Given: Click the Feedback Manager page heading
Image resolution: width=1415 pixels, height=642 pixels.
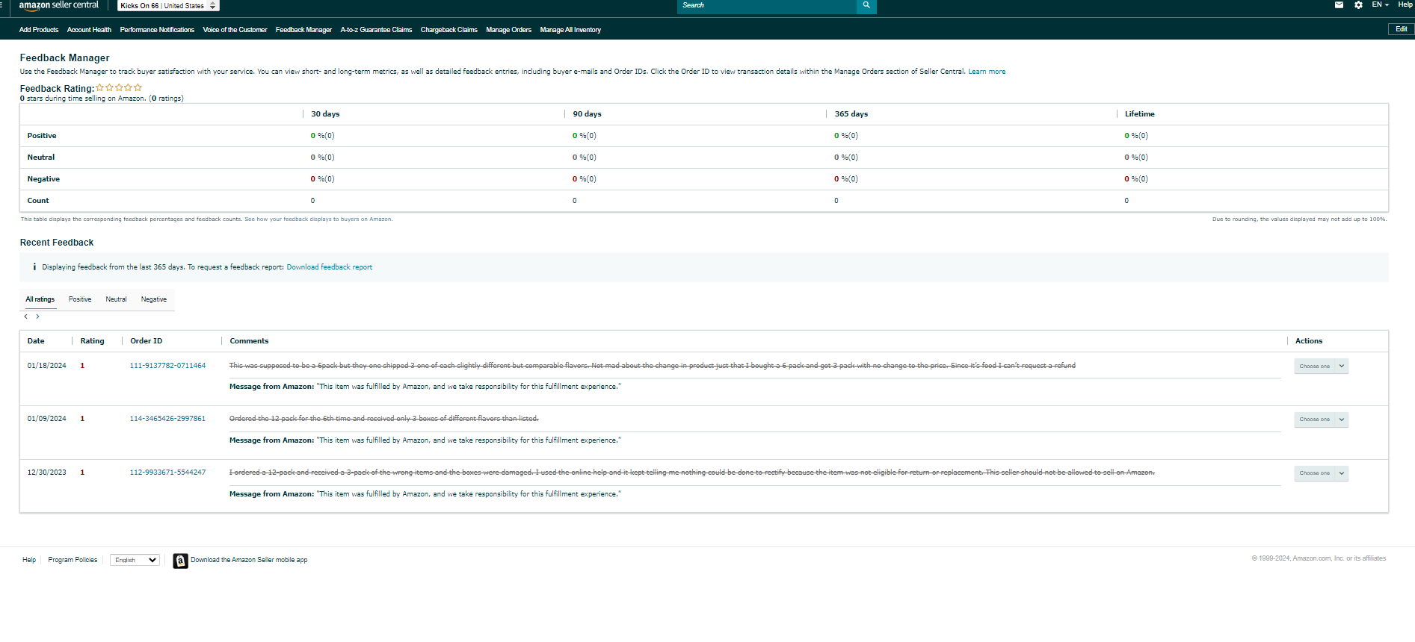Looking at the screenshot, I should [64, 57].
